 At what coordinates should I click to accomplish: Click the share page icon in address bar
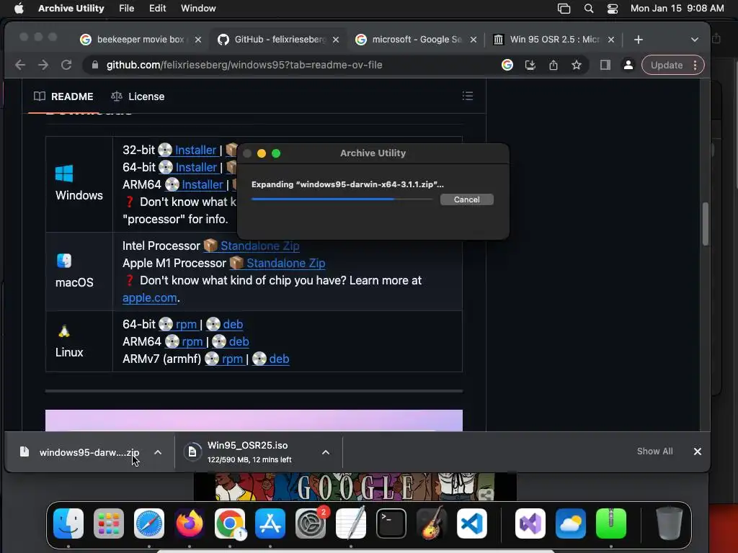coord(553,65)
